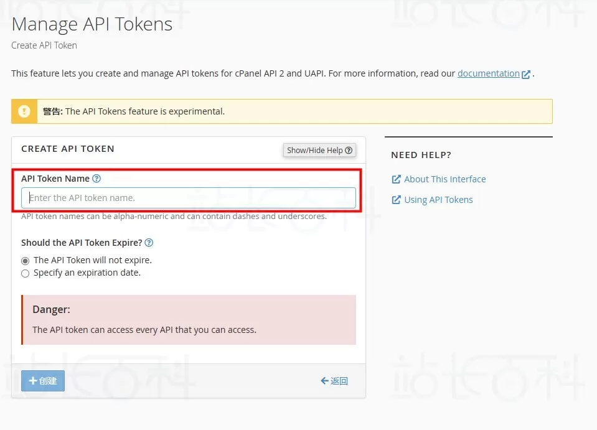Click the 'Create API Token' subtitle text
The height and width of the screenshot is (430, 597).
pyautogui.click(x=44, y=45)
